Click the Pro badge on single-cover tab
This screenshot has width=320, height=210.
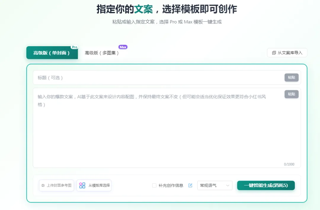(x=74, y=47)
